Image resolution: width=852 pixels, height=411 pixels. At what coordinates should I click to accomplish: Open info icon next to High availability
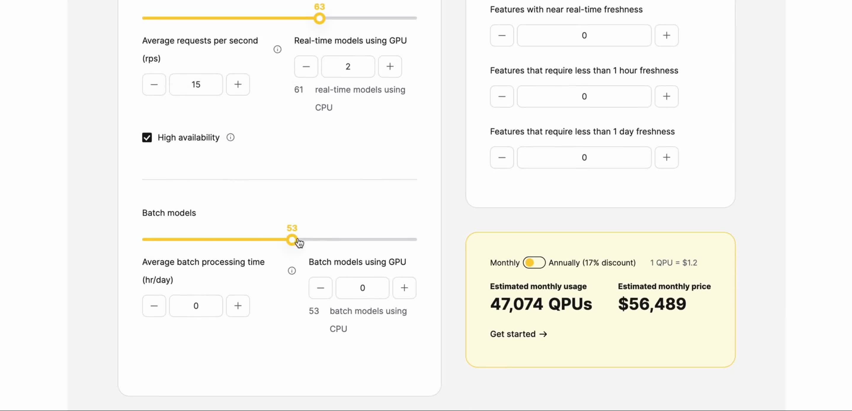[x=230, y=137]
